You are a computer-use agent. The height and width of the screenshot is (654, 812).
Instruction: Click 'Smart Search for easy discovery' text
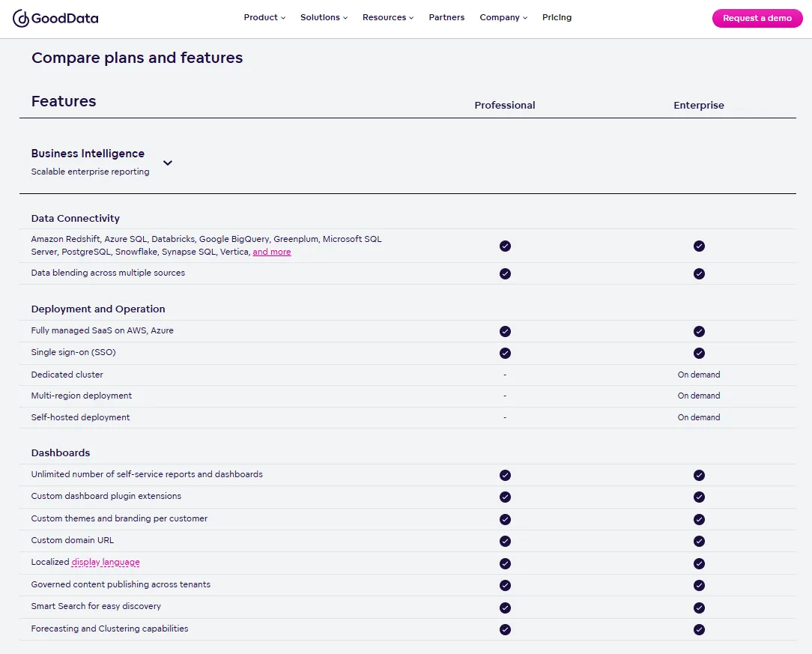click(x=96, y=606)
